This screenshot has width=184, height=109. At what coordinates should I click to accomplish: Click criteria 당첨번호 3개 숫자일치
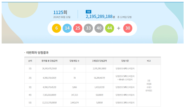tap(125, 103)
